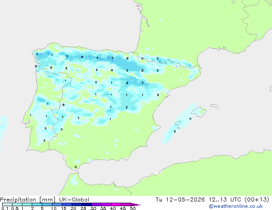The image size is (272, 210).
Task: Pick the 45–50 mm legend color swatch
Action: point(126,204)
